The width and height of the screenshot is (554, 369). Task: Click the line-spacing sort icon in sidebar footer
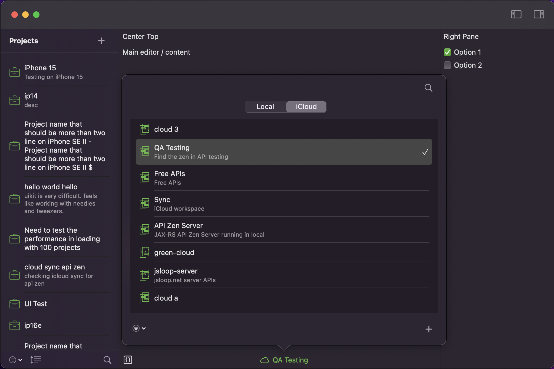tap(36, 360)
